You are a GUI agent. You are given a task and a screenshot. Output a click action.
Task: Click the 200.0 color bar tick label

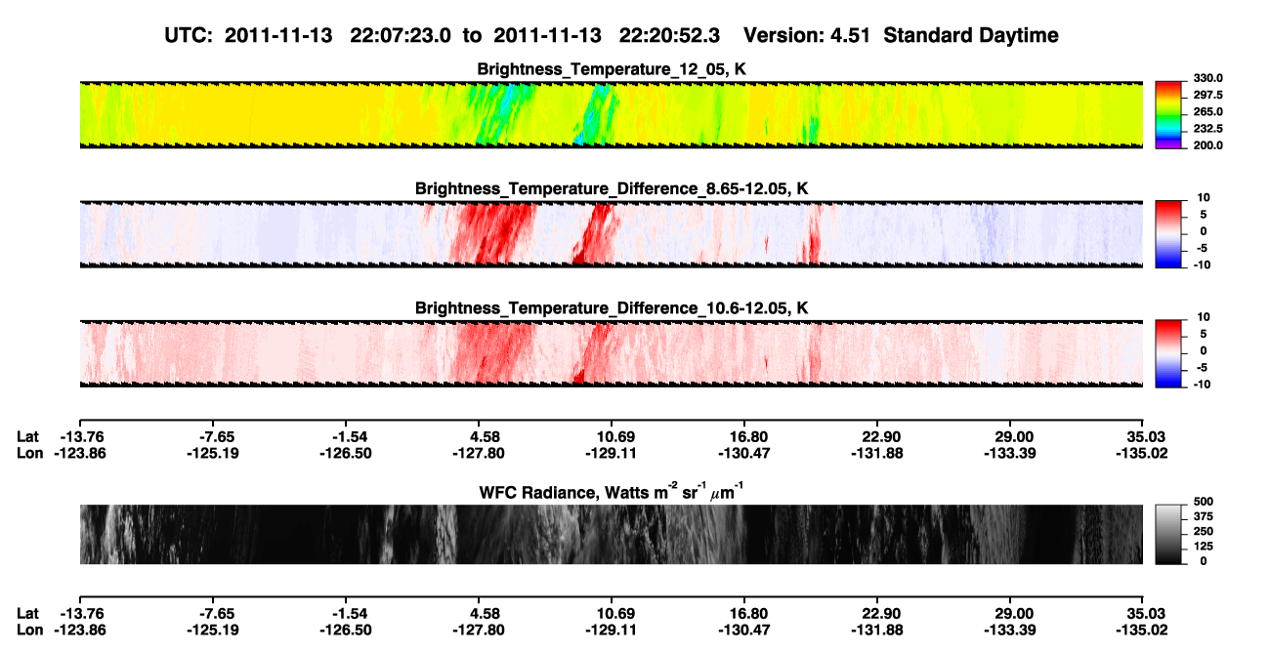[x=1208, y=144]
